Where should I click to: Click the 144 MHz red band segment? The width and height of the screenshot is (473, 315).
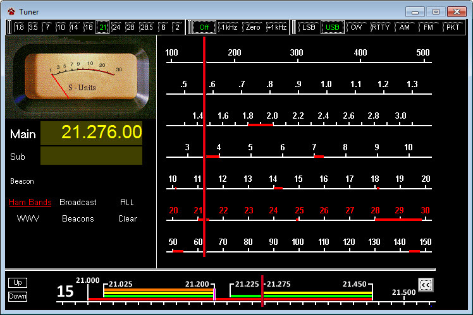[414, 251]
